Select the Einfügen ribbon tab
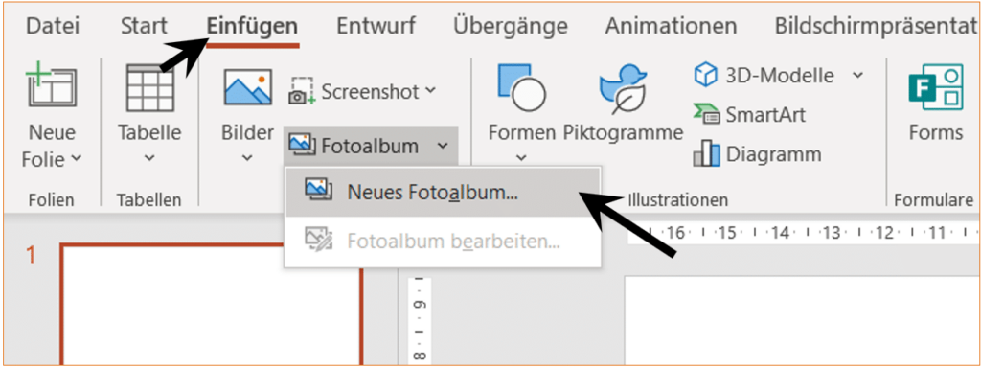The image size is (981, 368). (252, 26)
